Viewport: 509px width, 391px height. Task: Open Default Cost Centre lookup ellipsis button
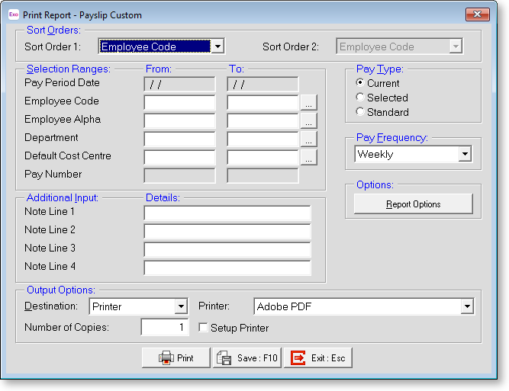tap(308, 158)
